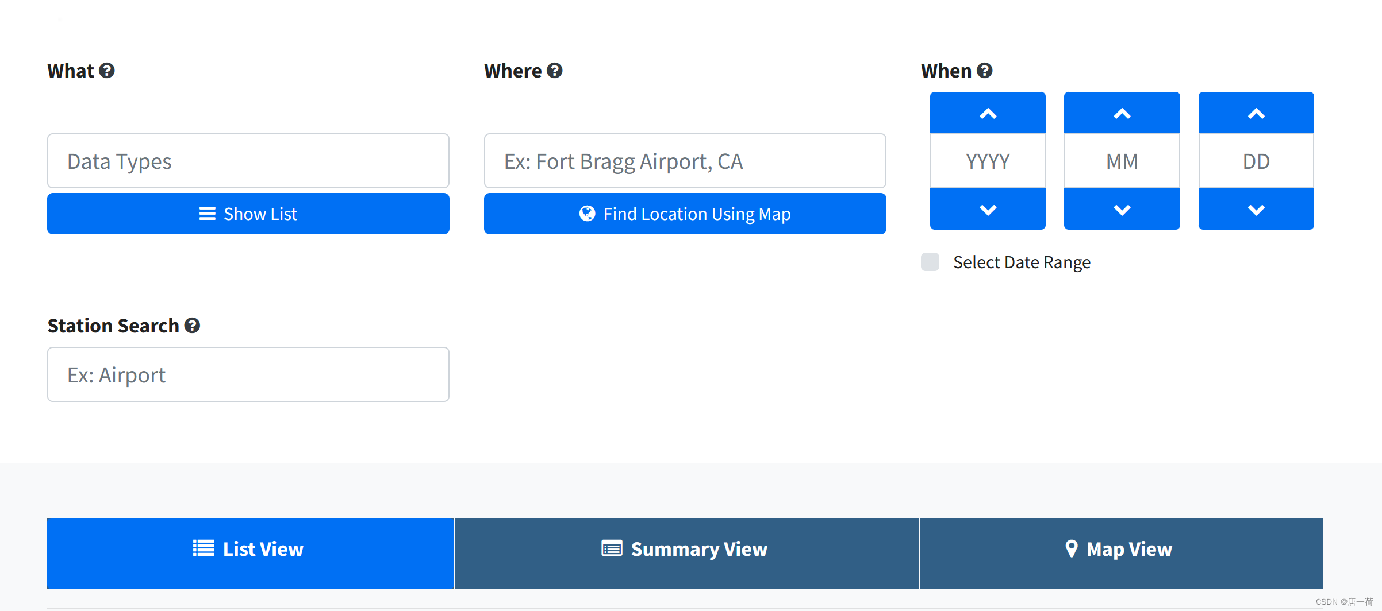Click the Station Search help icon
The height and width of the screenshot is (611, 1382).
pos(192,326)
